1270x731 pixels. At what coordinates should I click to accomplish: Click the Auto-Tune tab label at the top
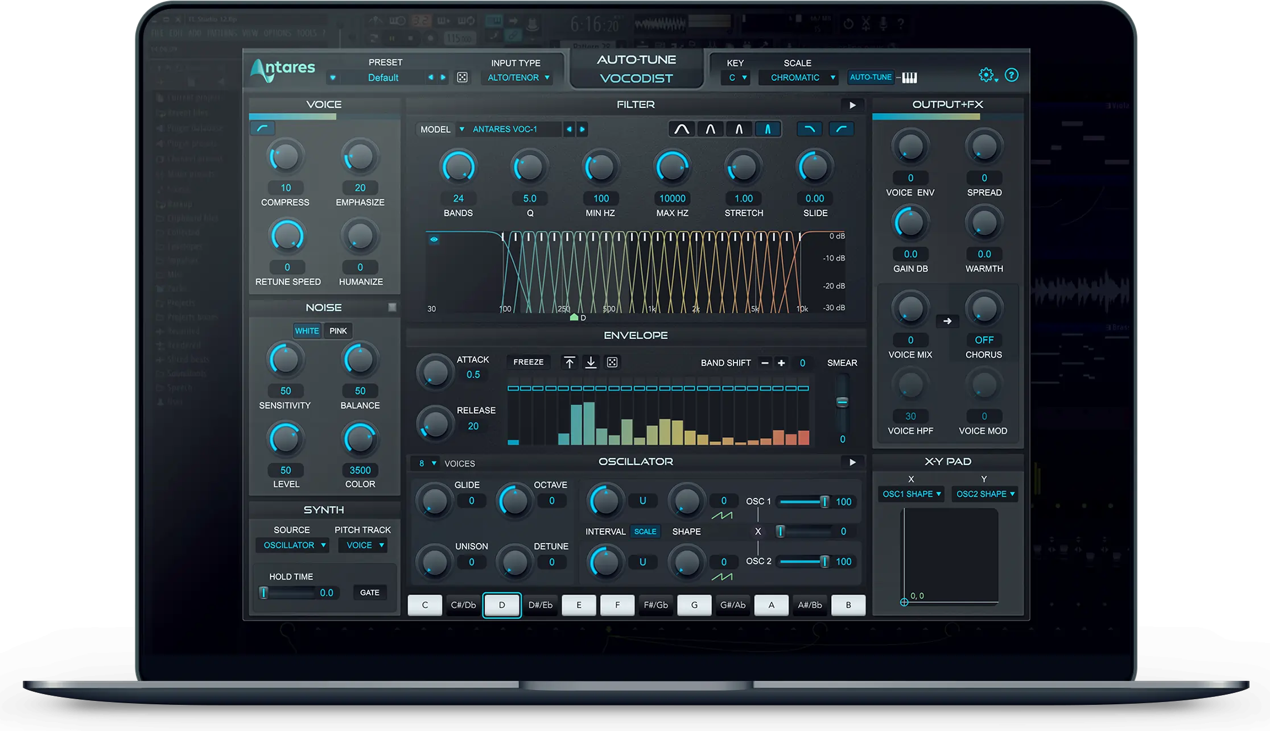637,59
